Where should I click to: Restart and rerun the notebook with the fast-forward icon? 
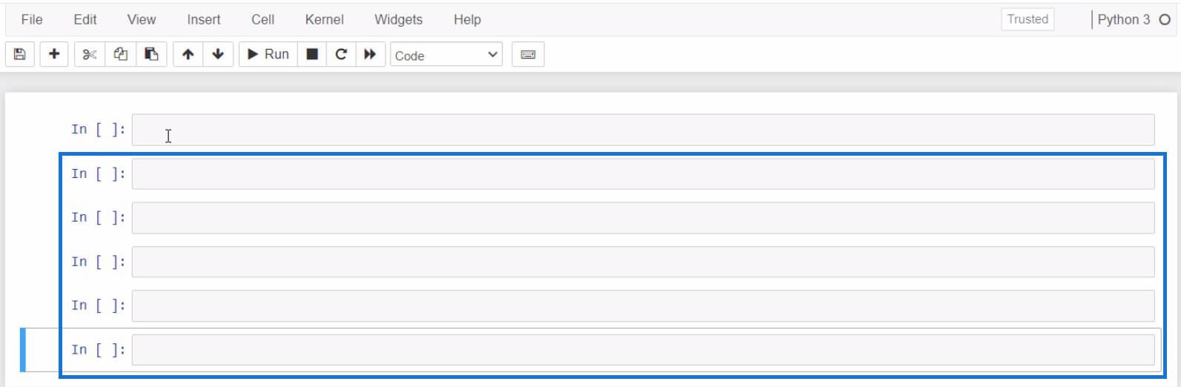point(370,54)
